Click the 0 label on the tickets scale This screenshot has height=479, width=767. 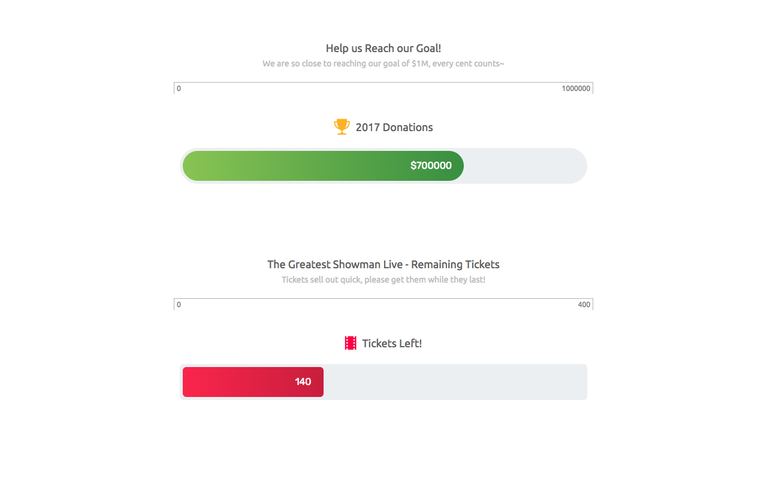pos(179,305)
